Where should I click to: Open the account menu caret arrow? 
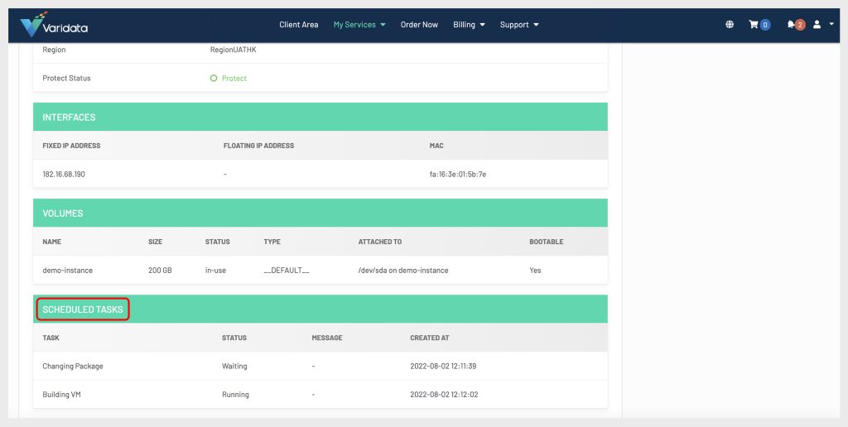831,25
